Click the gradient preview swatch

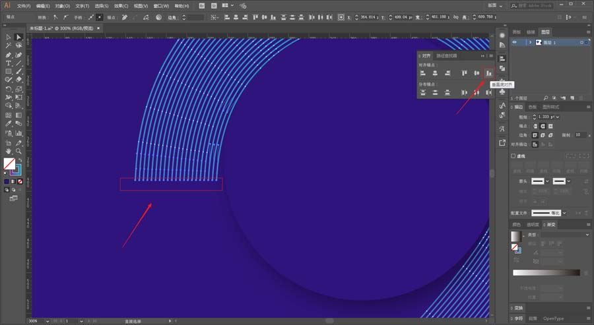[x=515, y=236]
